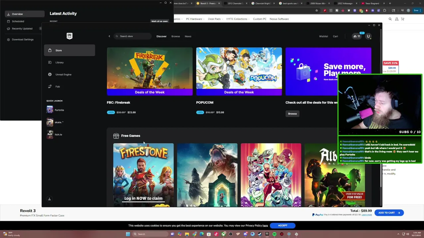The image size is (424, 238).
Task: Bookmark this page with the star icon
Action: [316, 11]
